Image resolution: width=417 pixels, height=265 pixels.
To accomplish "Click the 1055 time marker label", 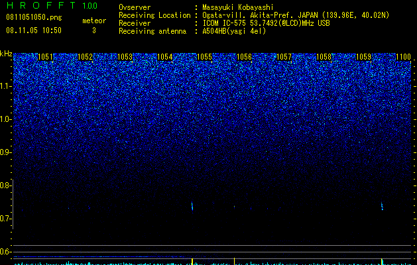I will pyautogui.click(x=204, y=57).
